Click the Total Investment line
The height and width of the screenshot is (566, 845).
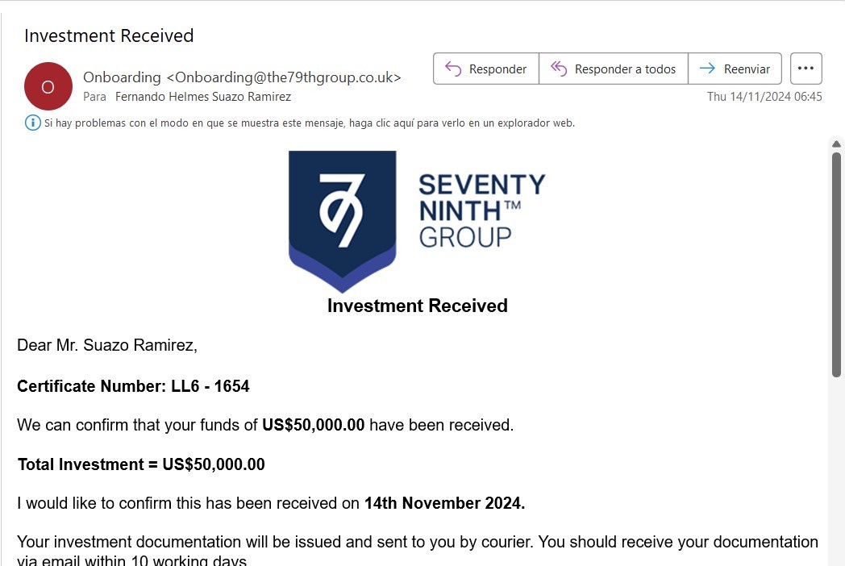point(141,464)
